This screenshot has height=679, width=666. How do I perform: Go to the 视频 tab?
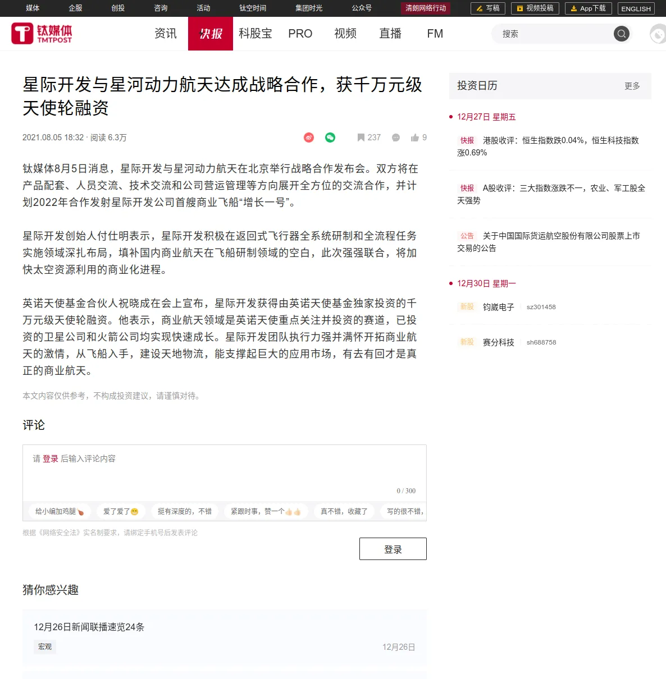pos(345,34)
